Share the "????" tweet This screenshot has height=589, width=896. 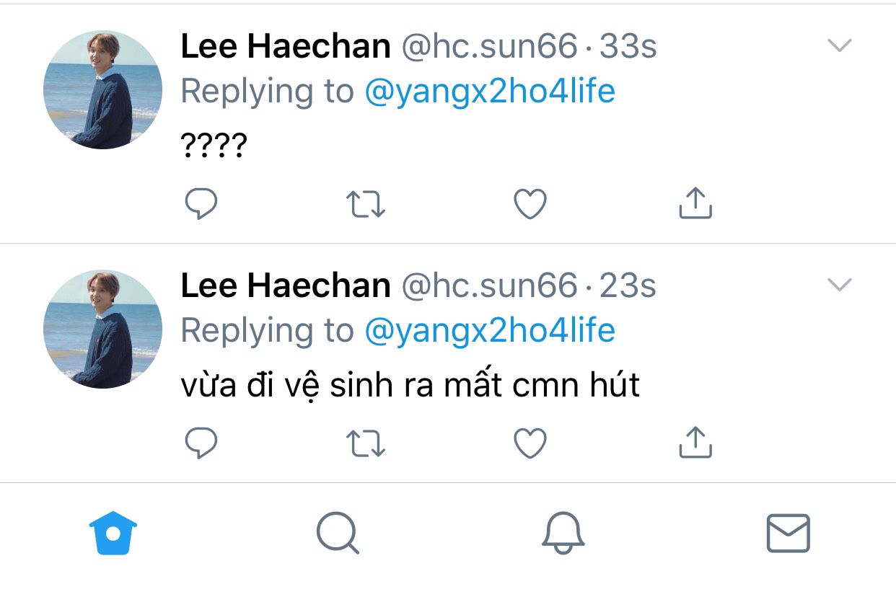pyautogui.click(x=695, y=203)
